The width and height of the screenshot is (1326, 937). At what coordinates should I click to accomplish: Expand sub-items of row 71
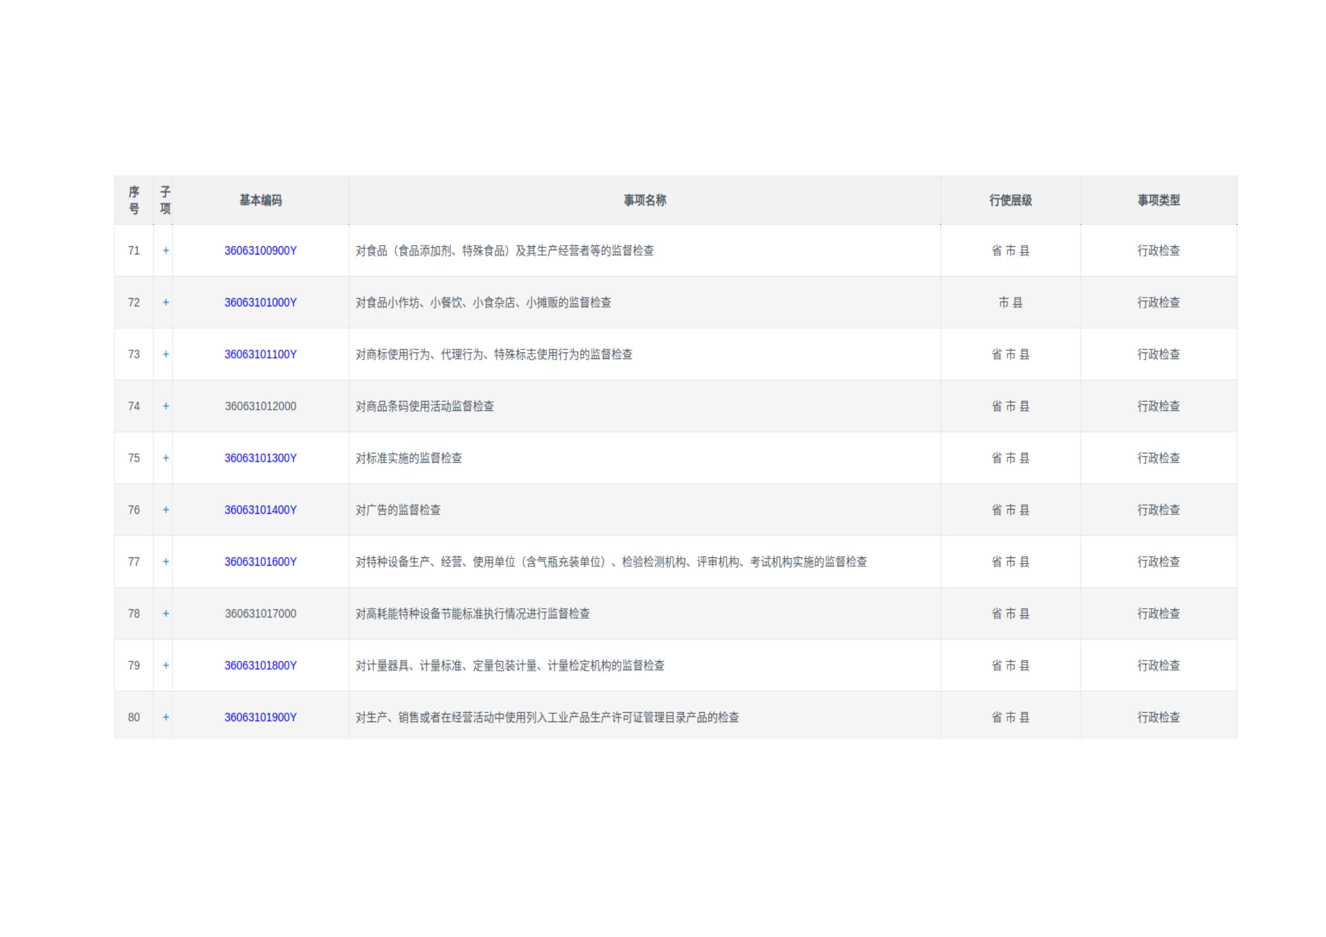166,250
